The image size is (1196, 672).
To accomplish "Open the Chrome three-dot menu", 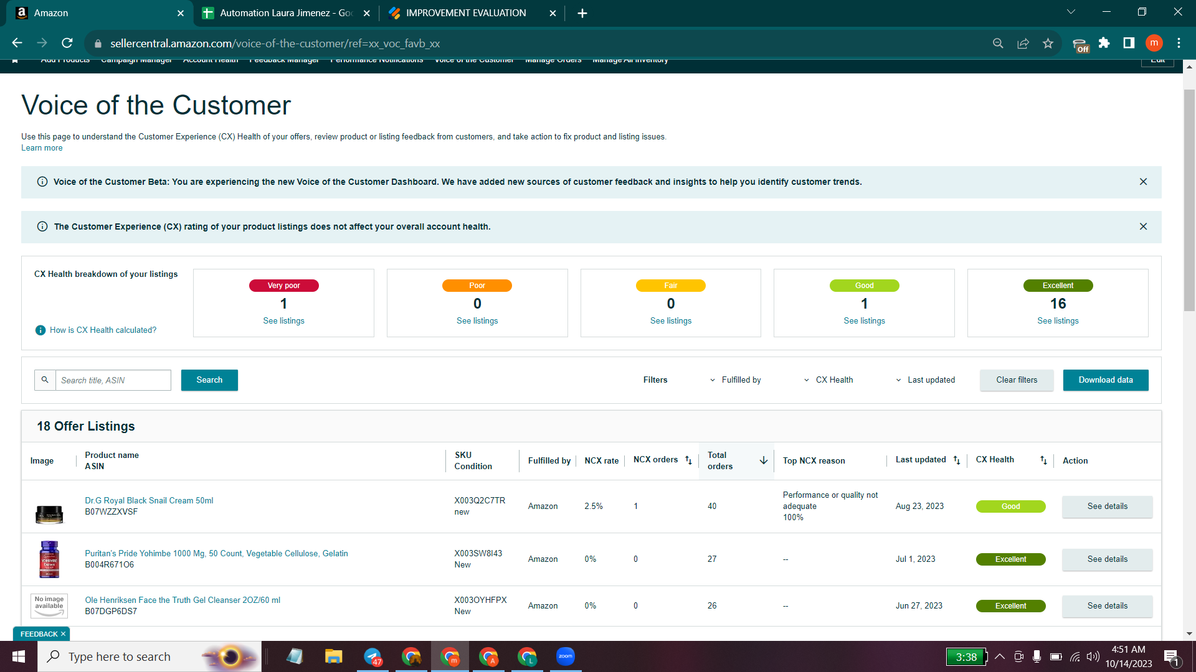I will (1179, 43).
